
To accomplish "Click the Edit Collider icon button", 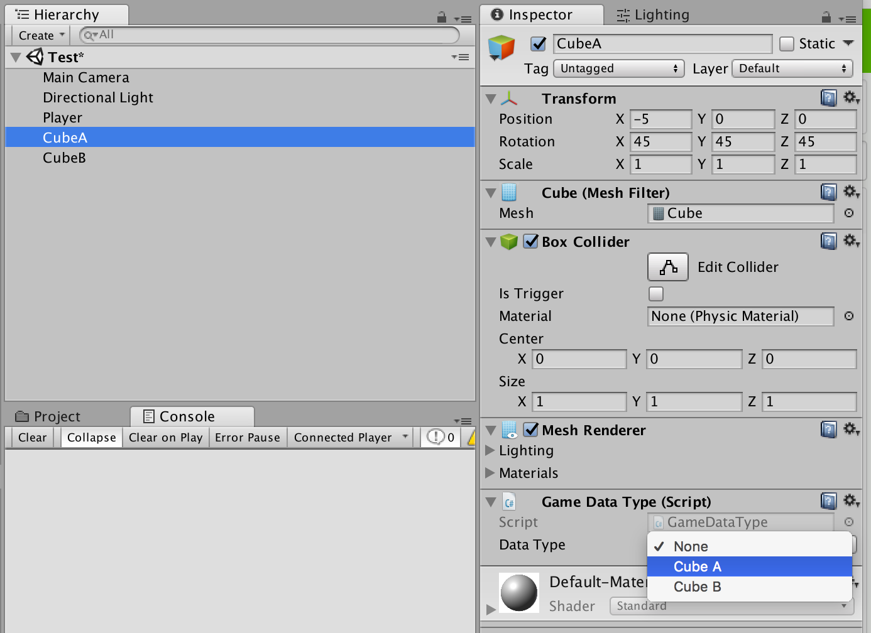I will [x=668, y=267].
